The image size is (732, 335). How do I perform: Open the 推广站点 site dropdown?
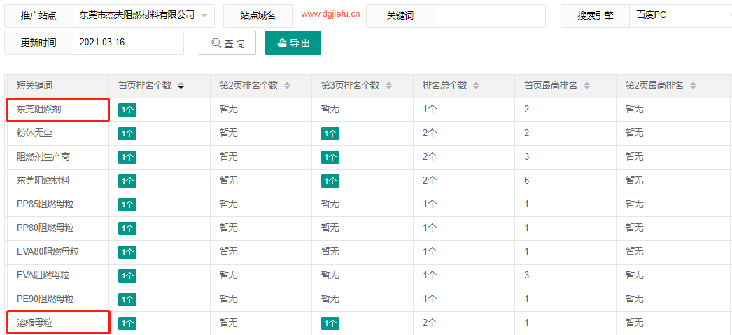click(x=143, y=16)
